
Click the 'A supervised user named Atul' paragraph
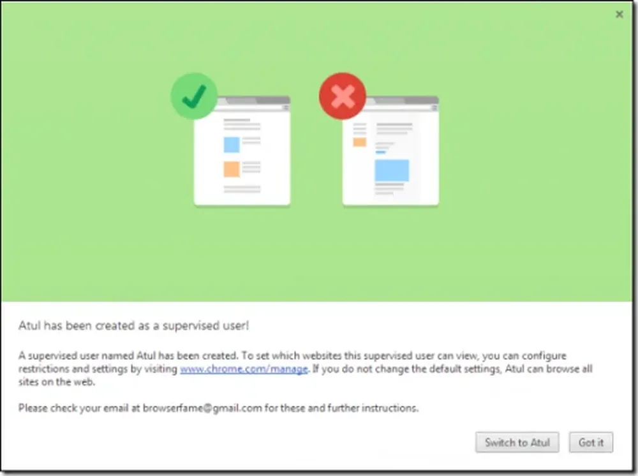(x=305, y=369)
